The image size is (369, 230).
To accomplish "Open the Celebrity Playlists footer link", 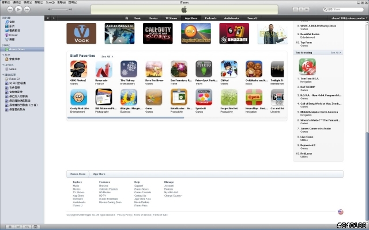I will pyautogui.click(x=108, y=189).
